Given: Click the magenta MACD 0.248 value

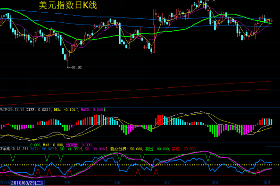Looking at the screenshot, I should point(92,110).
